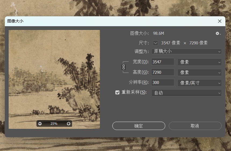Toggle the constrain proportions chain link icon
Image resolution: width=231 pixels, height=151 pixels.
pos(124,67)
